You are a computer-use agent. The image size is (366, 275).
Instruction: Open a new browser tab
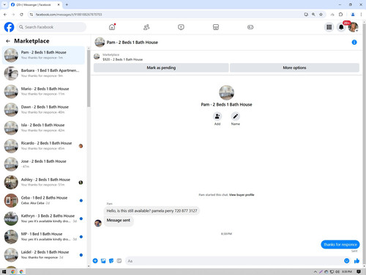click(67, 4)
